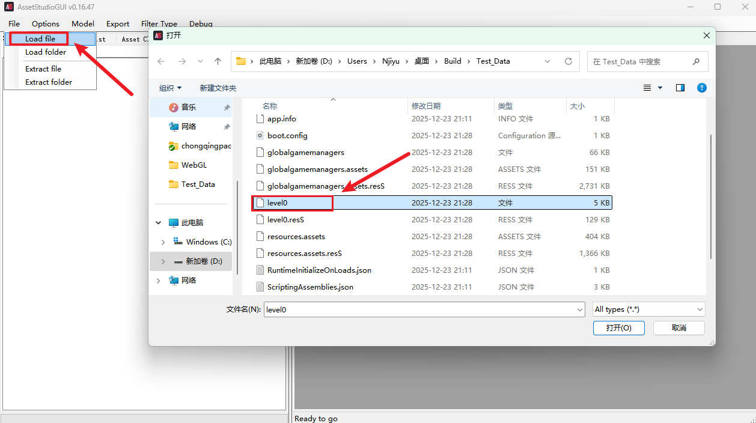Go forward in the open-file dialog
The image size is (756, 423).
pos(182,61)
